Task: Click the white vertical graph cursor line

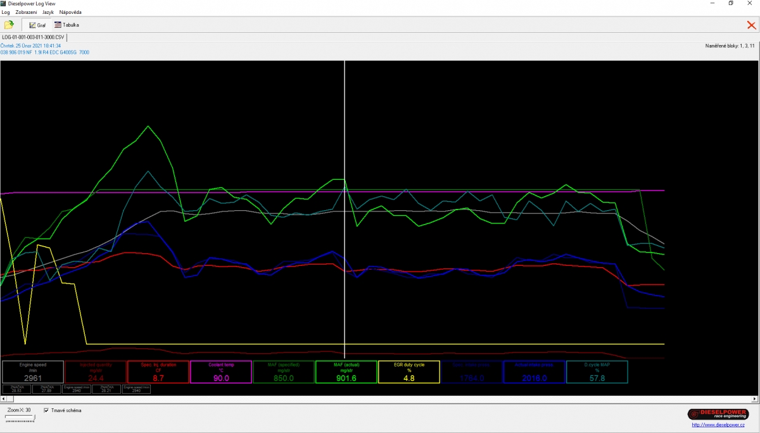Action: coord(345,209)
